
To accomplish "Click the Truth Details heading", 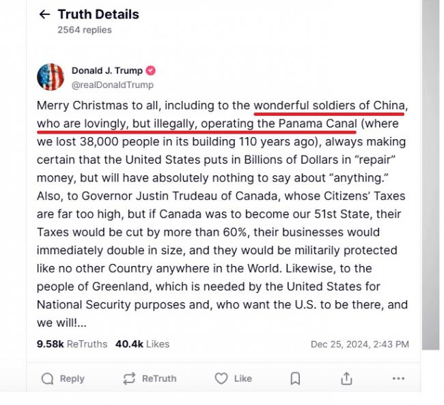I will 98,14.
